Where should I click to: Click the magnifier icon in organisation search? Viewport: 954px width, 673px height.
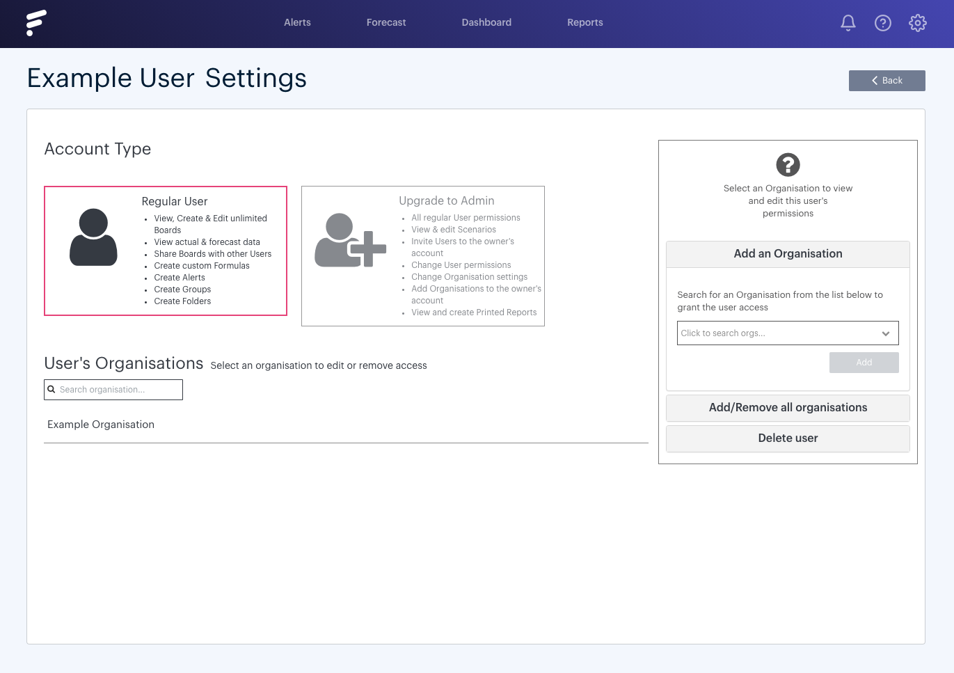pyautogui.click(x=51, y=390)
